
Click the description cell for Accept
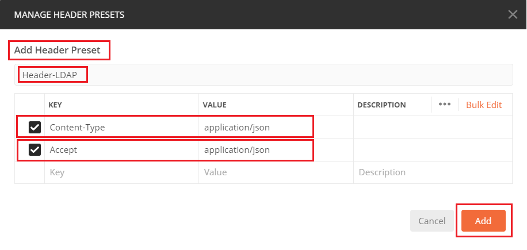tap(431, 149)
